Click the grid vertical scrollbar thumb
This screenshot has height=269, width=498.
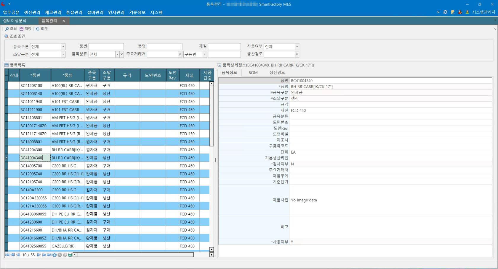click(212, 116)
